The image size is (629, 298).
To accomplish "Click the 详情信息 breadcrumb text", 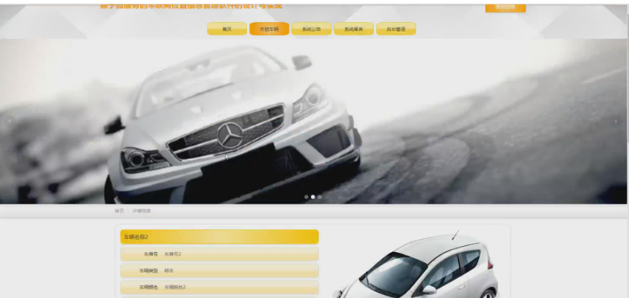I will click(x=141, y=211).
